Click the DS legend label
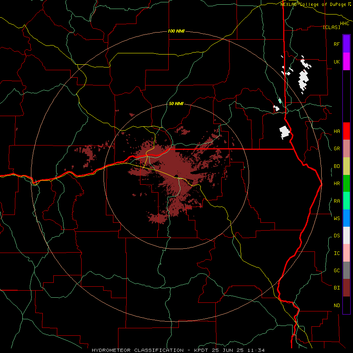This screenshot has width=353, height=353. [337, 236]
